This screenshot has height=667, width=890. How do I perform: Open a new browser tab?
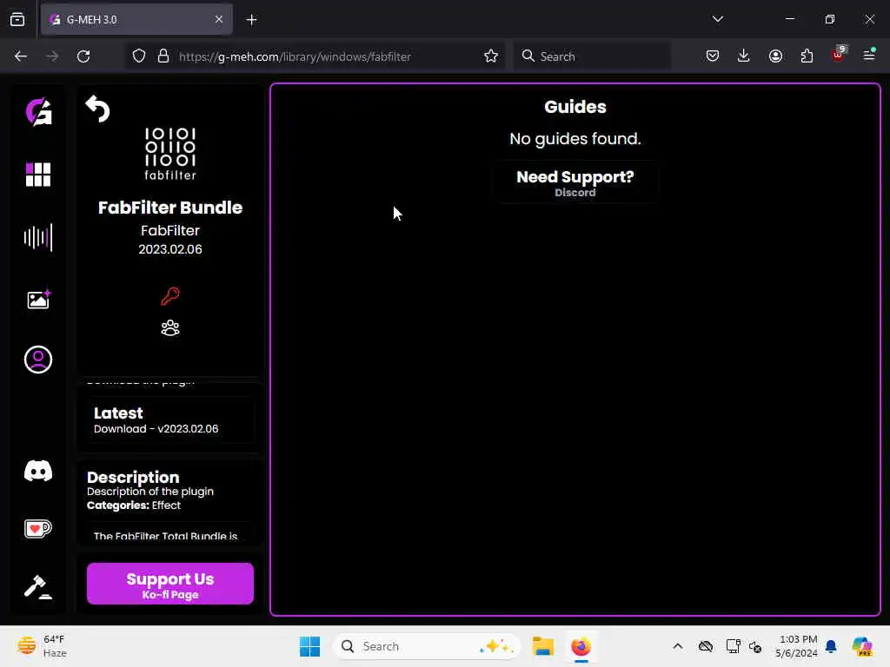[251, 20]
